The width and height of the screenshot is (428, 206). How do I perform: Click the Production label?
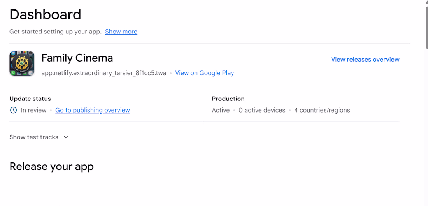(x=228, y=99)
